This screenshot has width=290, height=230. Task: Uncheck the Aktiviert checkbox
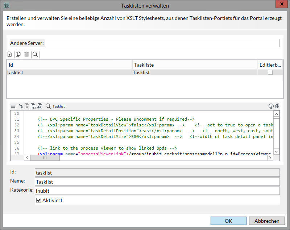39,200
